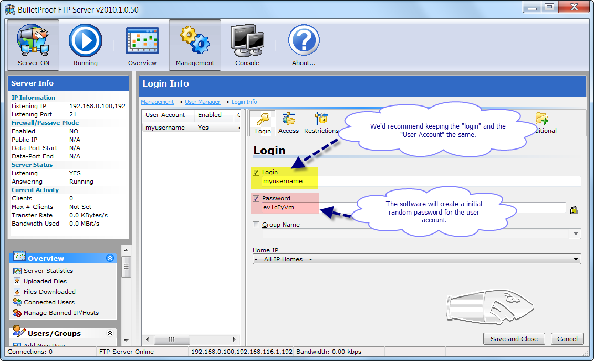Viewport: 594px width, 361px height.
Task: Click Connections: 0 in the status bar
Action: 30,352
